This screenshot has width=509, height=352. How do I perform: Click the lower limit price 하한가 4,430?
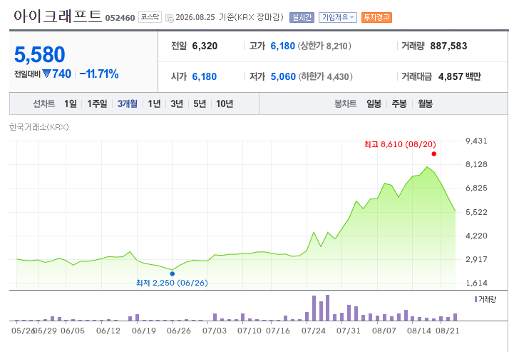(325, 76)
